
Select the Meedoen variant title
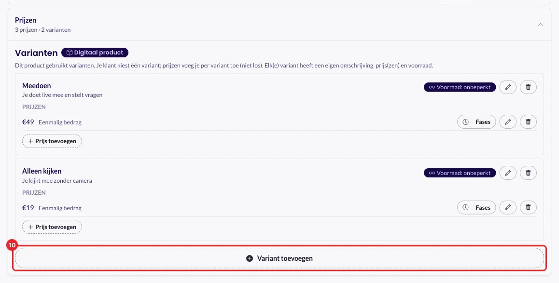click(36, 86)
